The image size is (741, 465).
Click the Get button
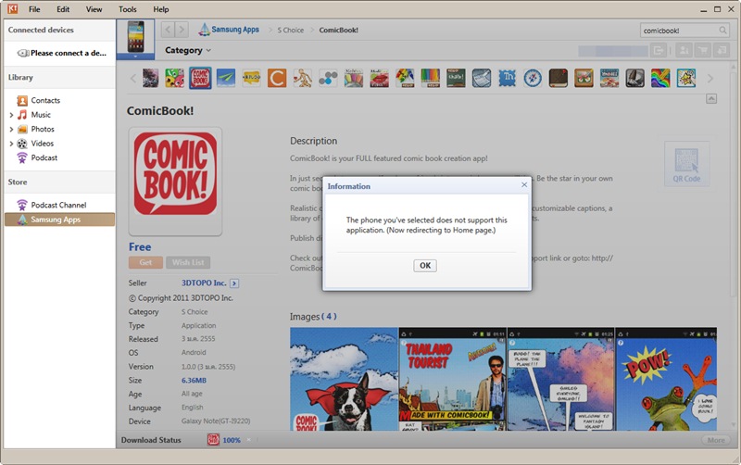145,262
